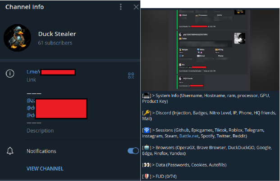Click the Link label under the URL
The height and width of the screenshot is (181, 280).
pos(31,80)
